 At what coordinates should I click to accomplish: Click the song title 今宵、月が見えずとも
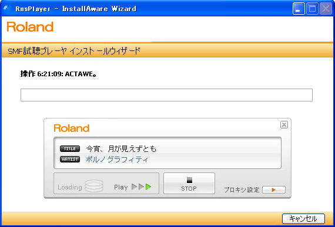click(121, 149)
